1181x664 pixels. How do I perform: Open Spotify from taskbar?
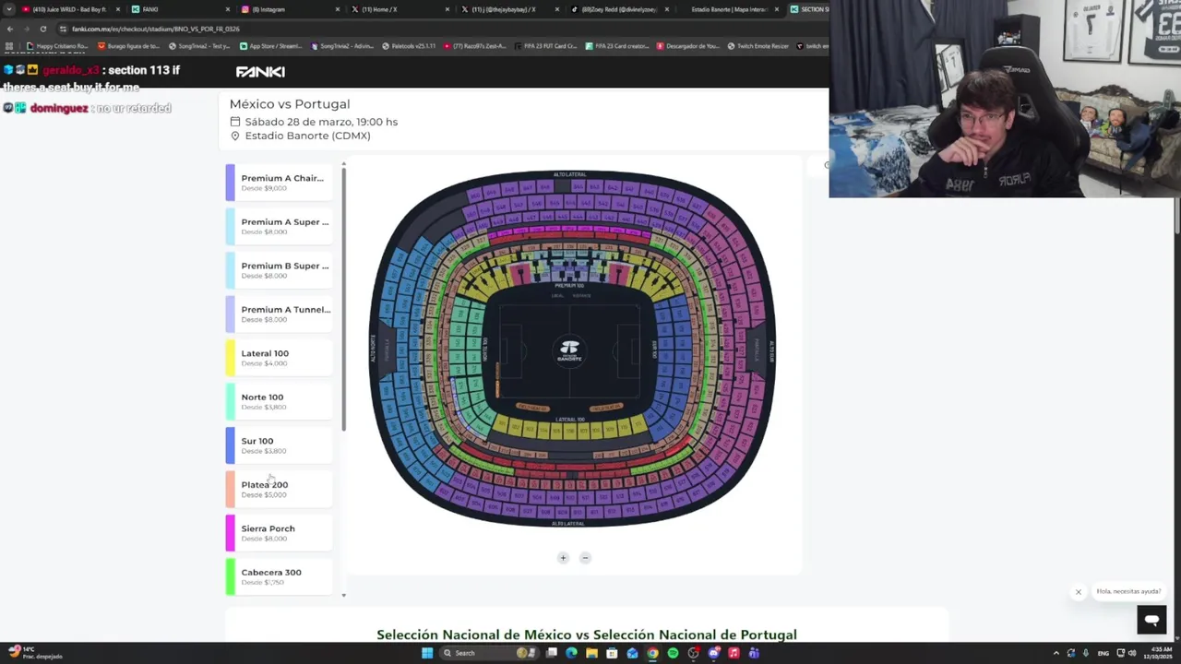point(673,653)
